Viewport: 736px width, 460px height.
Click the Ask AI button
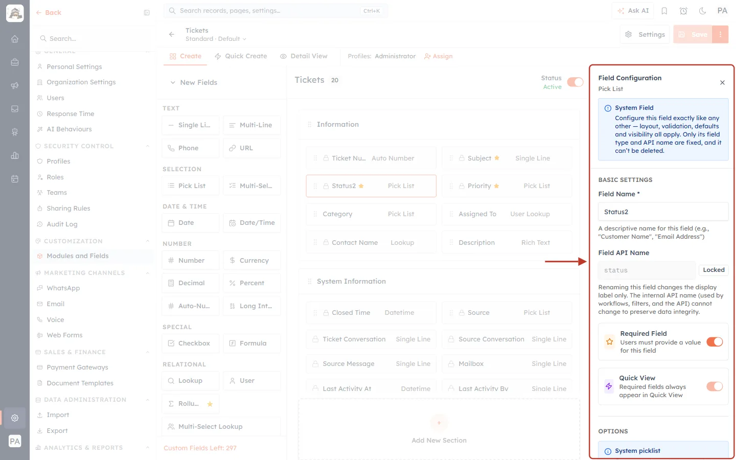click(633, 11)
